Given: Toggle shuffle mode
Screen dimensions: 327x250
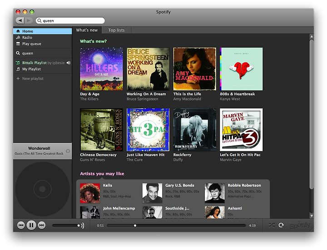Looking at the screenshot, I should click(x=272, y=225).
